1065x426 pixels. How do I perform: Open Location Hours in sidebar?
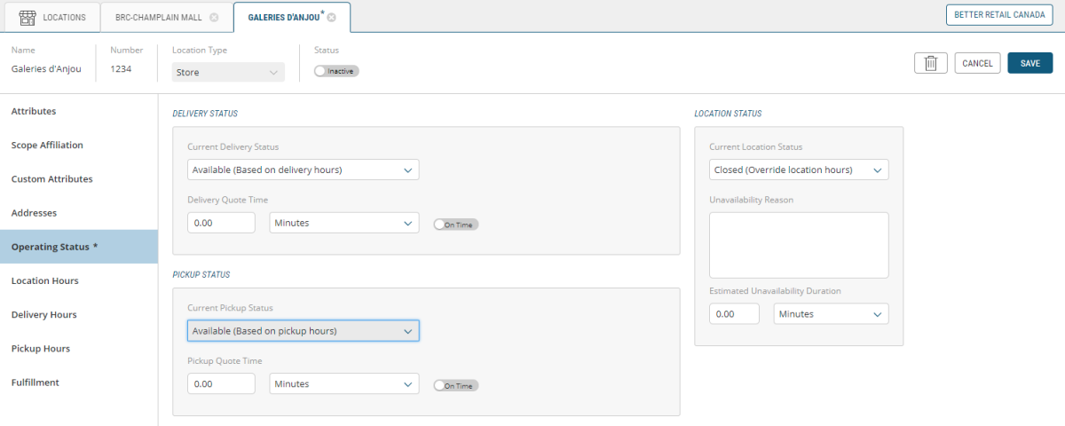tap(45, 280)
